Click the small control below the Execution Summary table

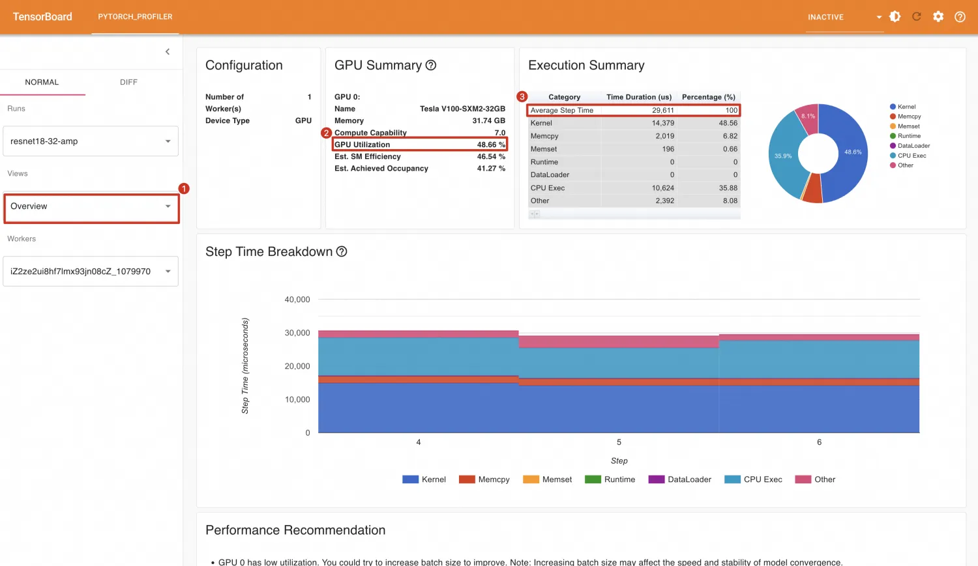pos(535,214)
